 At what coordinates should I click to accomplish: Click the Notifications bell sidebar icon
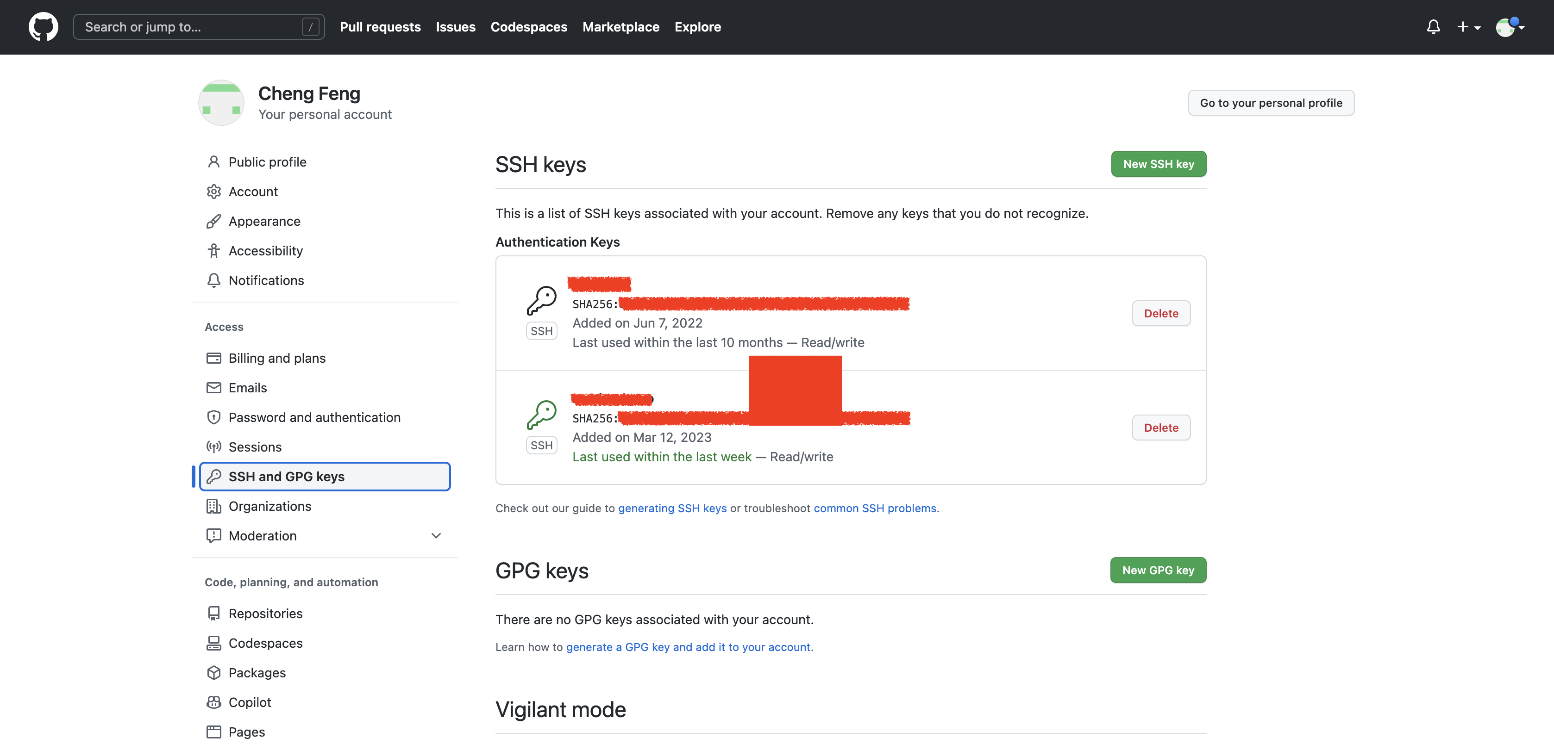(x=213, y=280)
